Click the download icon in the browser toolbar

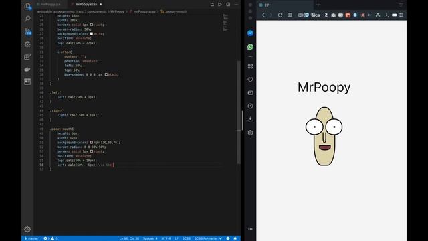[387, 15]
